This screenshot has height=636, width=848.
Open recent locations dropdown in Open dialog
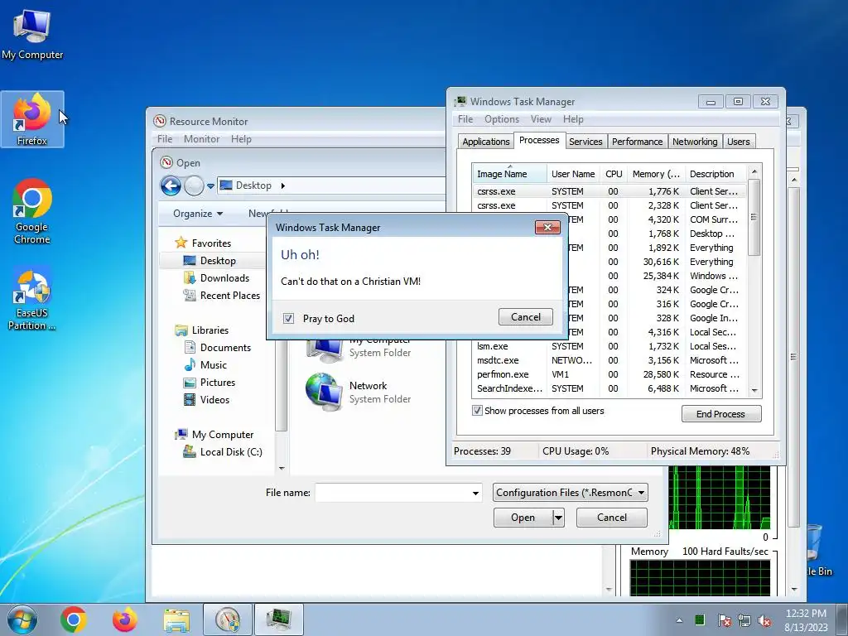pyautogui.click(x=210, y=186)
